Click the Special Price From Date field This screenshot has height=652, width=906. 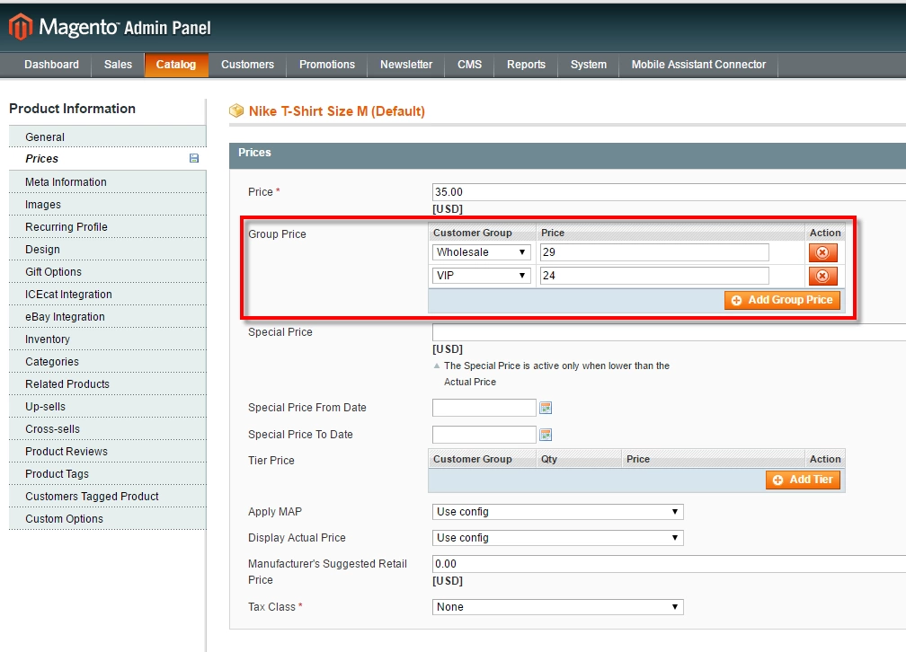coord(484,408)
